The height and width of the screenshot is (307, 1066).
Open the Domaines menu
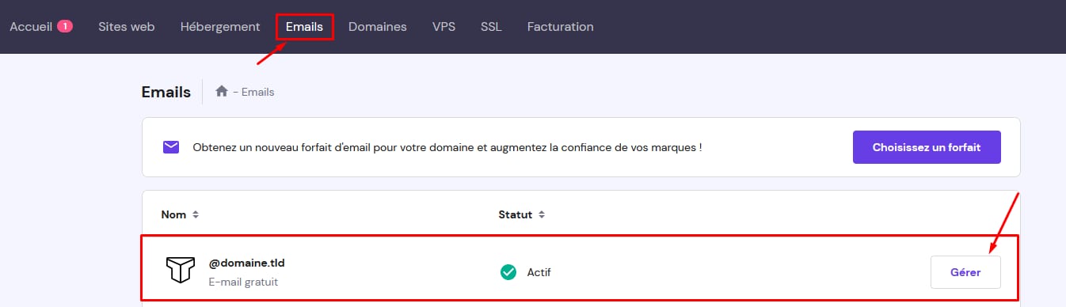(378, 26)
